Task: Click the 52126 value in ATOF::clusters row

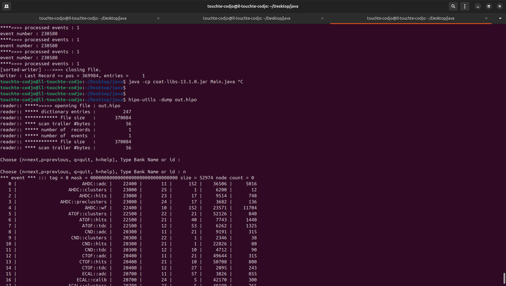Action: click(220, 214)
